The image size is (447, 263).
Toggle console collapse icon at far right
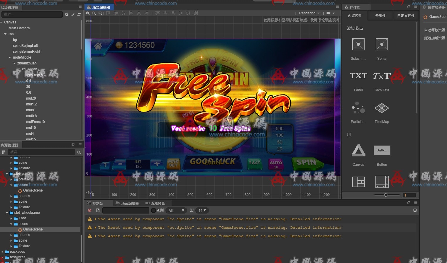click(x=415, y=210)
